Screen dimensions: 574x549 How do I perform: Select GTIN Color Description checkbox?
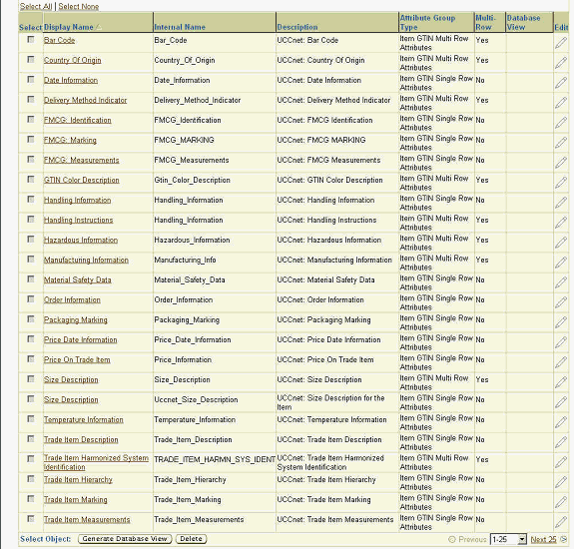[x=31, y=180]
